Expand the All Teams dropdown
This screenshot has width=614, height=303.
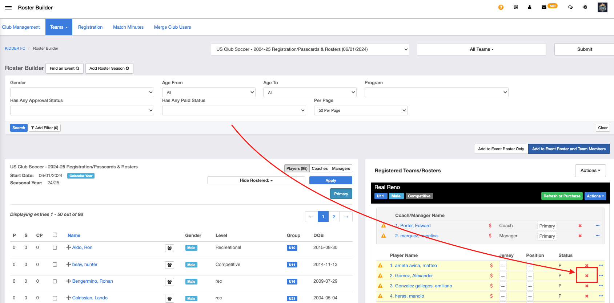[x=481, y=49]
